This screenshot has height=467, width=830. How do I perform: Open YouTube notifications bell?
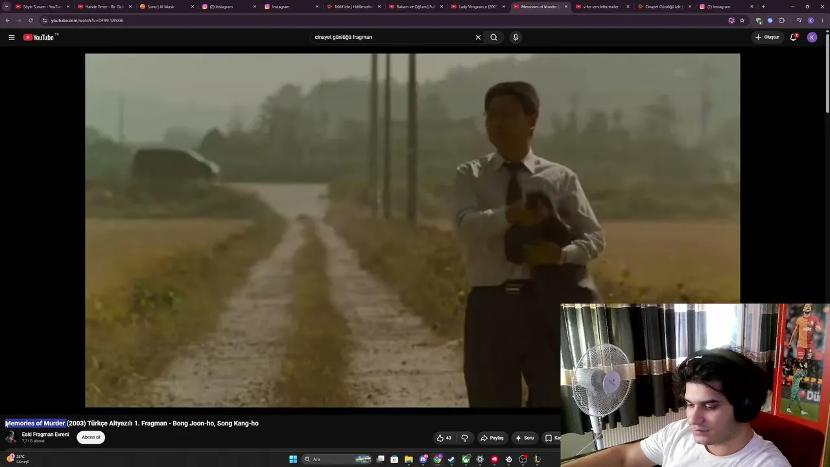(793, 37)
